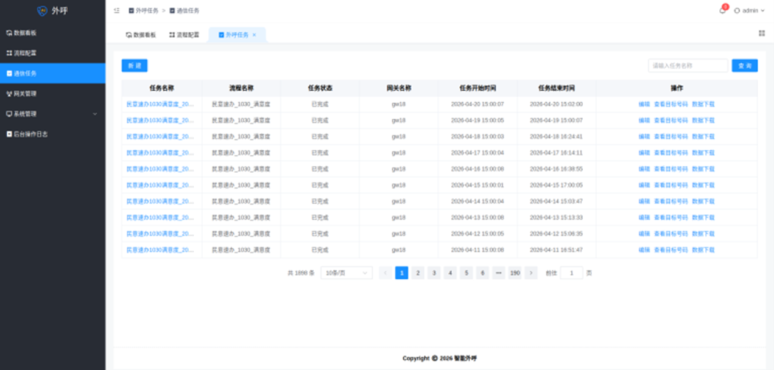The height and width of the screenshot is (370, 774).
Task: Focus the page jump number input
Action: click(x=571, y=273)
